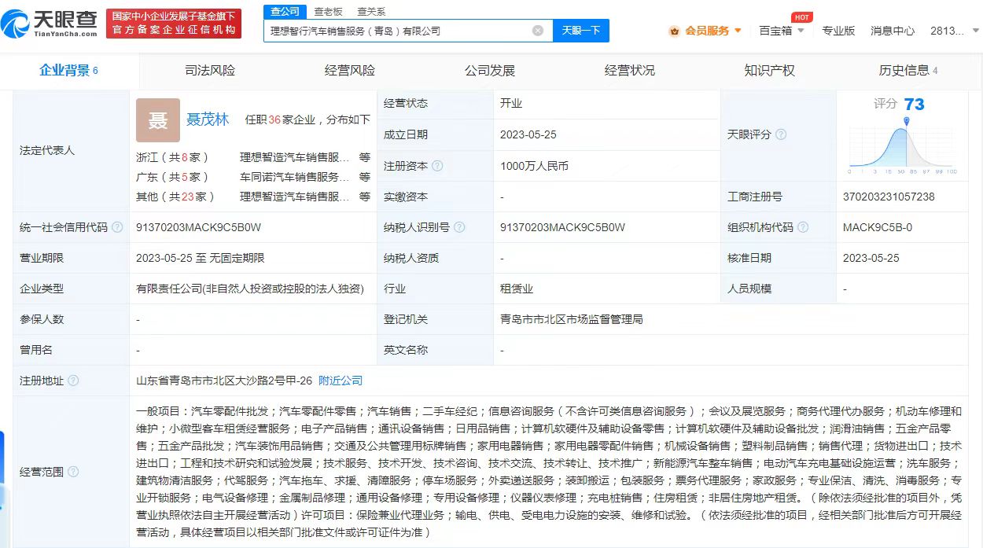Click establishment date value under 成立日期
Screen dimensions: 983x548
coord(528,134)
